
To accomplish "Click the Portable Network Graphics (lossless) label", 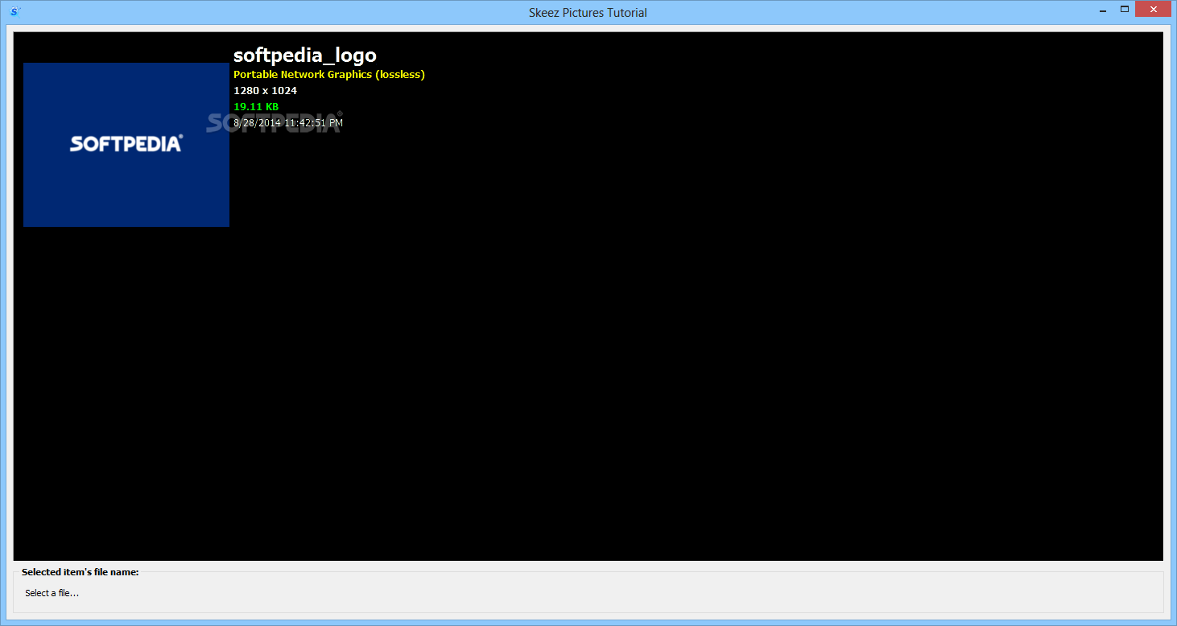I will click(x=329, y=74).
